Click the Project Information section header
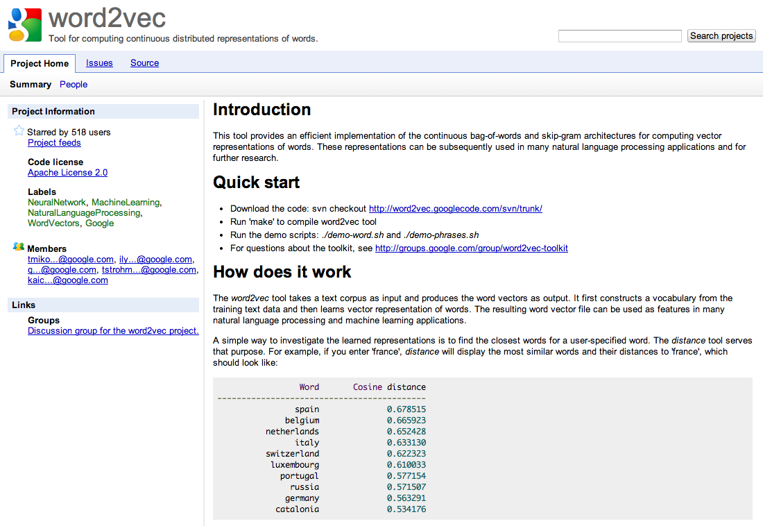The image size is (763, 526). (x=103, y=111)
